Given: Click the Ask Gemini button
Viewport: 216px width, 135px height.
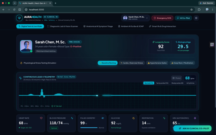Looking at the screenshot, I should point(206,3).
